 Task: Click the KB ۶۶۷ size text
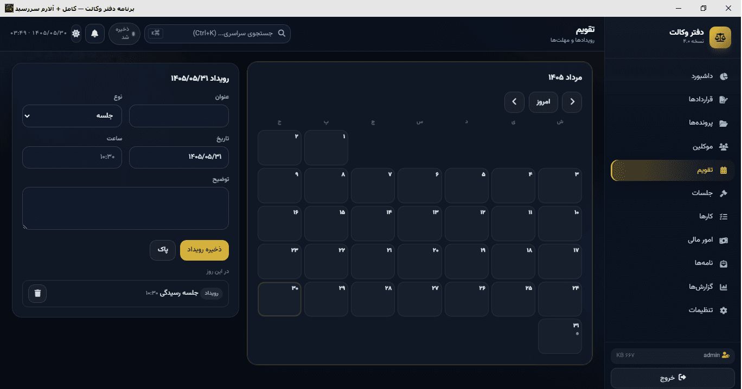coord(625,355)
